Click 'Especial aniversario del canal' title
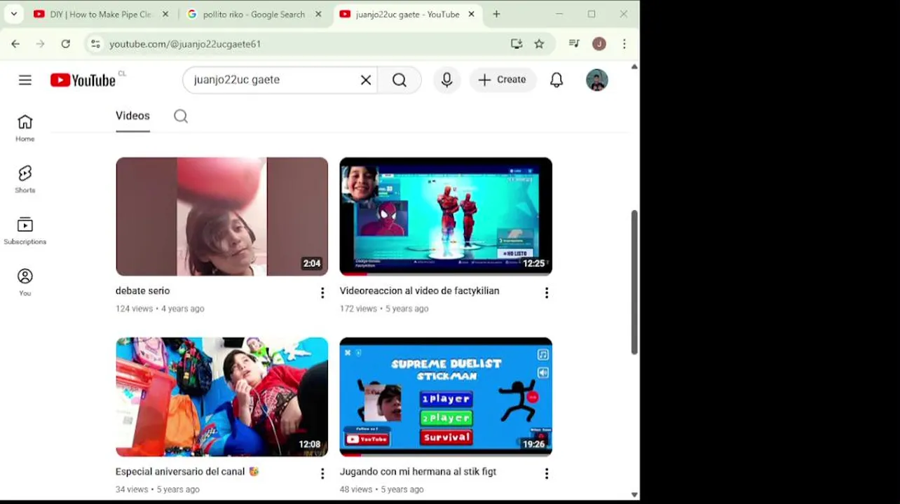The image size is (900, 504). point(187,472)
